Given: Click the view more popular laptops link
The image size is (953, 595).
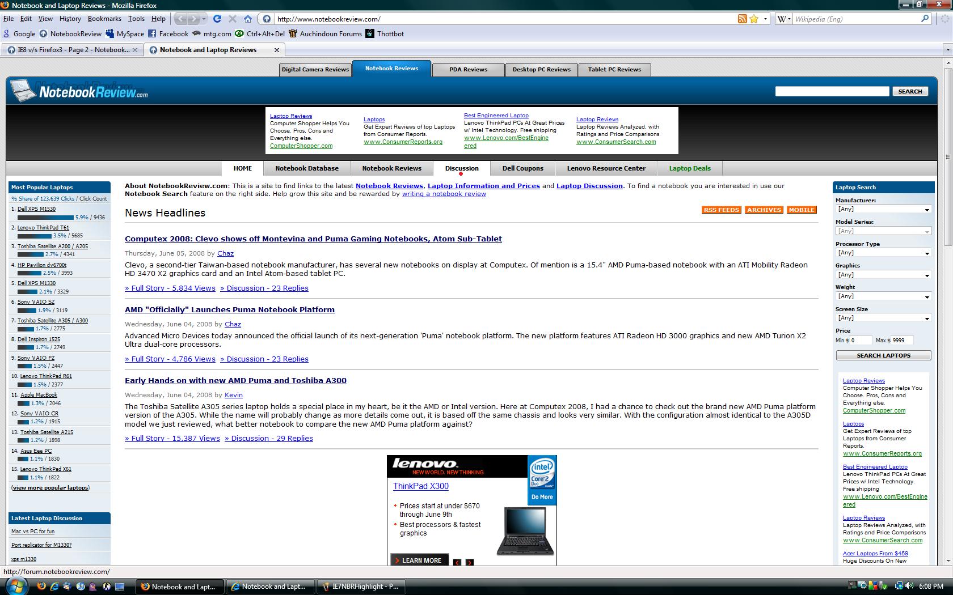Looking at the screenshot, I should click(x=50, y=487).
